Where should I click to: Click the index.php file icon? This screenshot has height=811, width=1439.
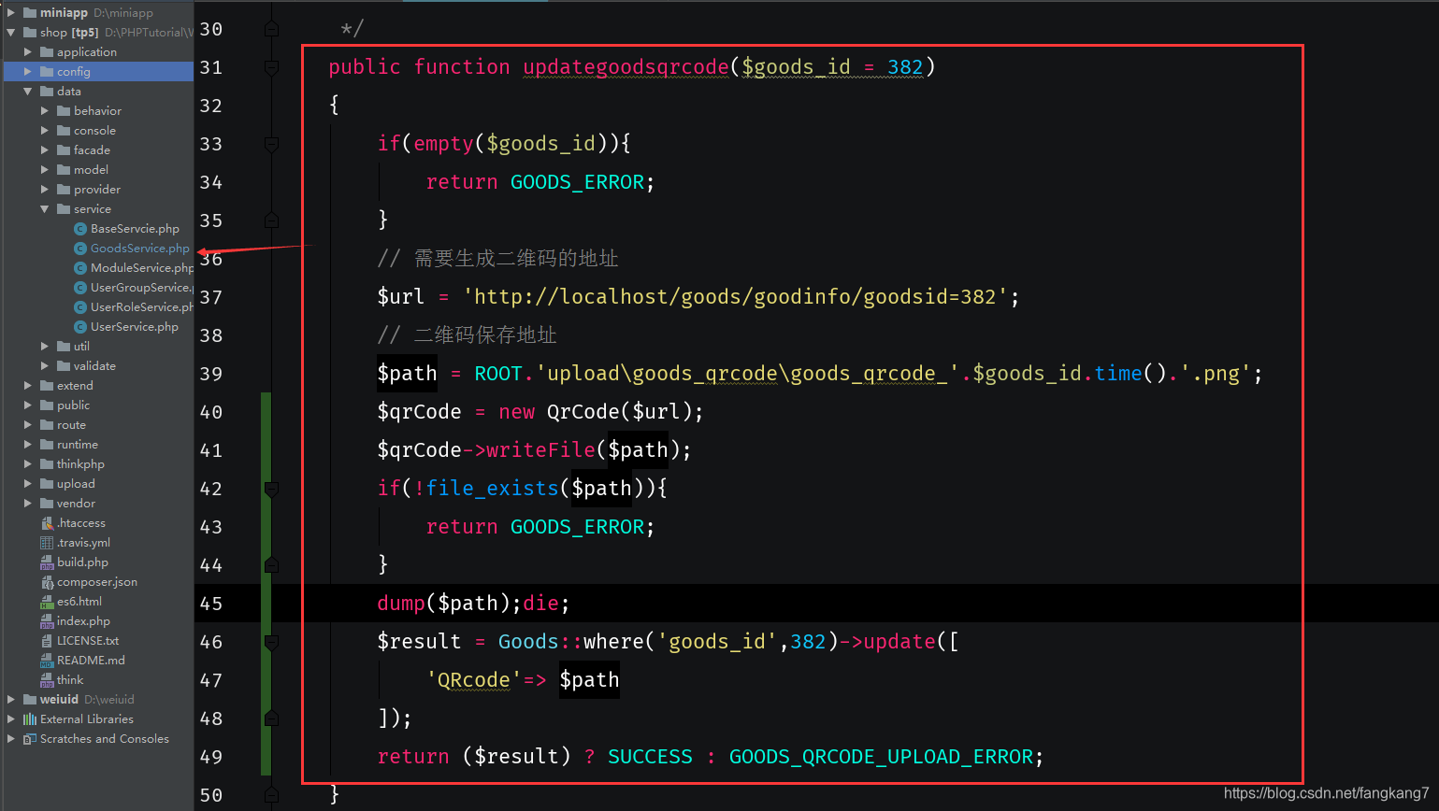pyautogui.click(x=47, y=621)
